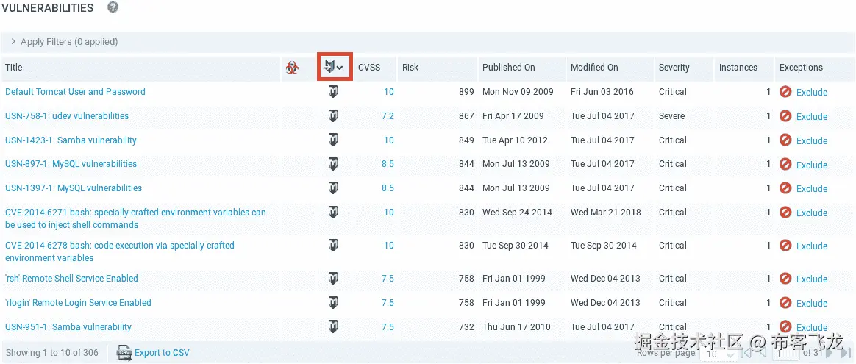Viewport: 856px width, 364px height.
Task: Open 'rlogin' Remote Login Service Enabled link
Action: click(78, 302)
